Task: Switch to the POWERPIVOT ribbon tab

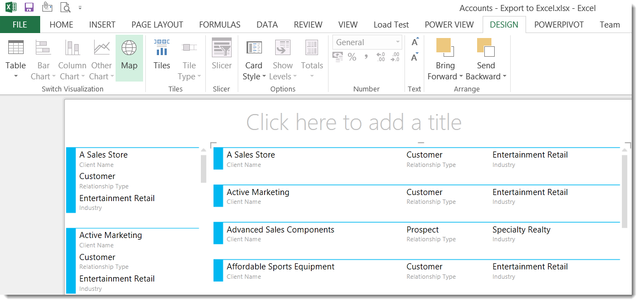Action: tap(559, 25)
